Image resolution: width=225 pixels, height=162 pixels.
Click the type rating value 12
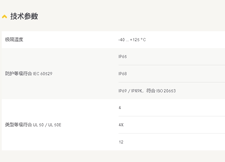coord(121,142)
